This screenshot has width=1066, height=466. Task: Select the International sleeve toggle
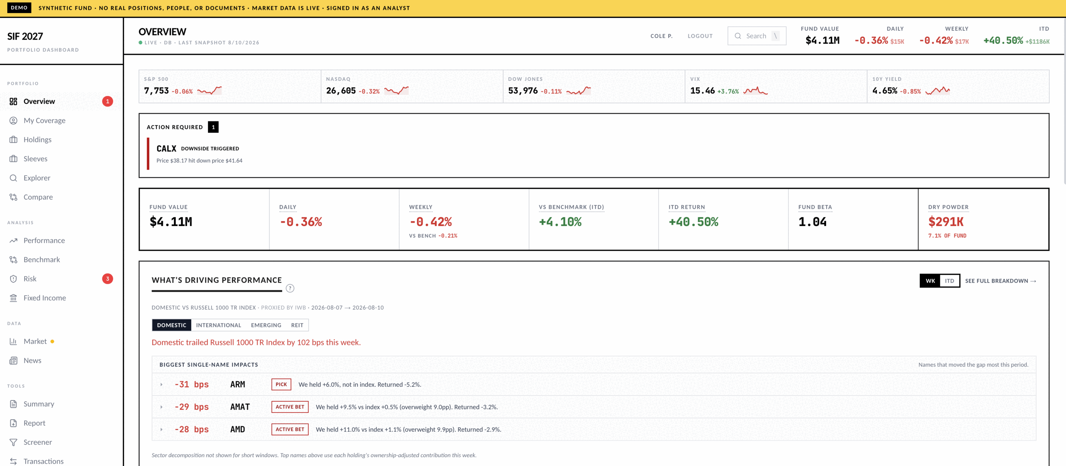[219, 325]
